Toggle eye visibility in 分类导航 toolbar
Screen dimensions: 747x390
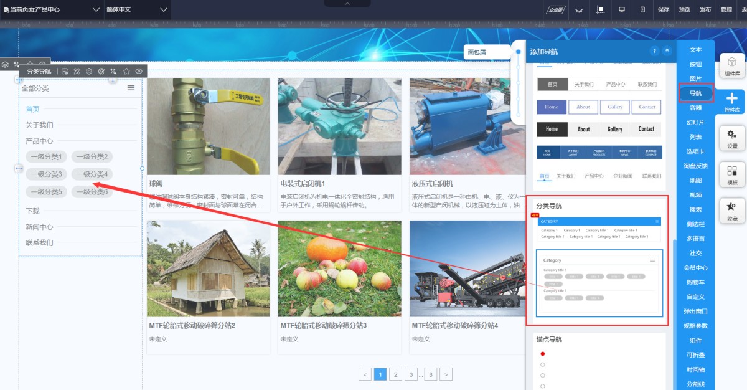click(139, 72)
